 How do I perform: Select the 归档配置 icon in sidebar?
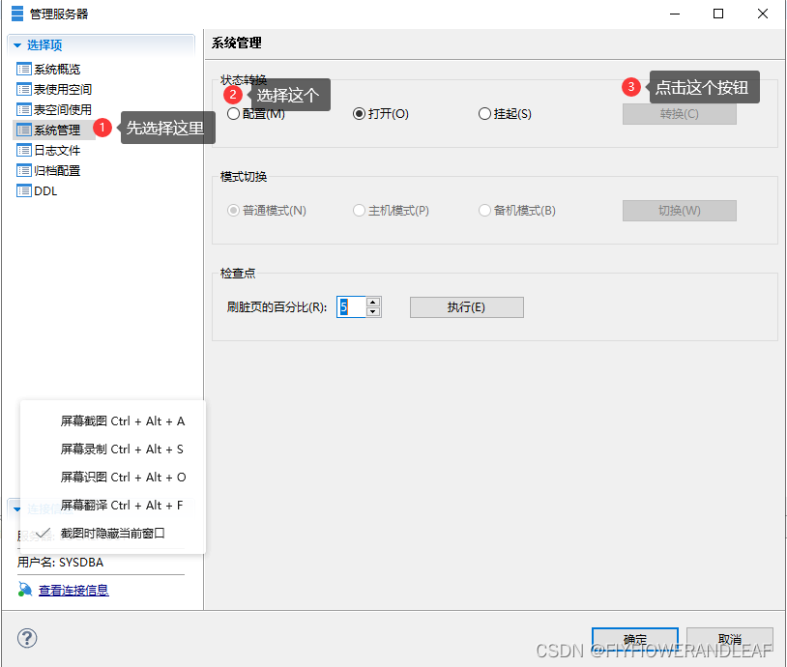click(23, 170)
